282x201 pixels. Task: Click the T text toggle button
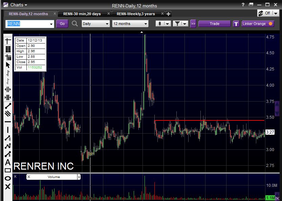click(236, 24)
